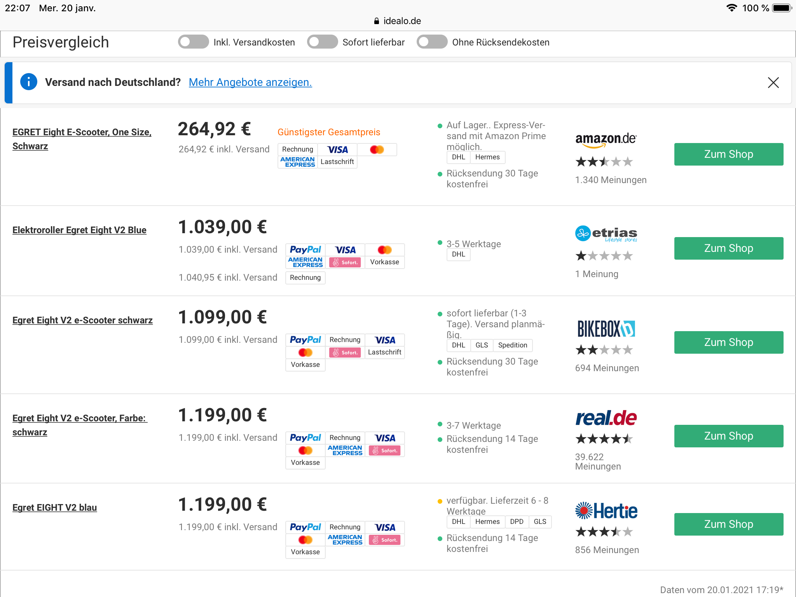Open Hertie star rating
Viewport: 796px width, 597px height.
(604, 532)
